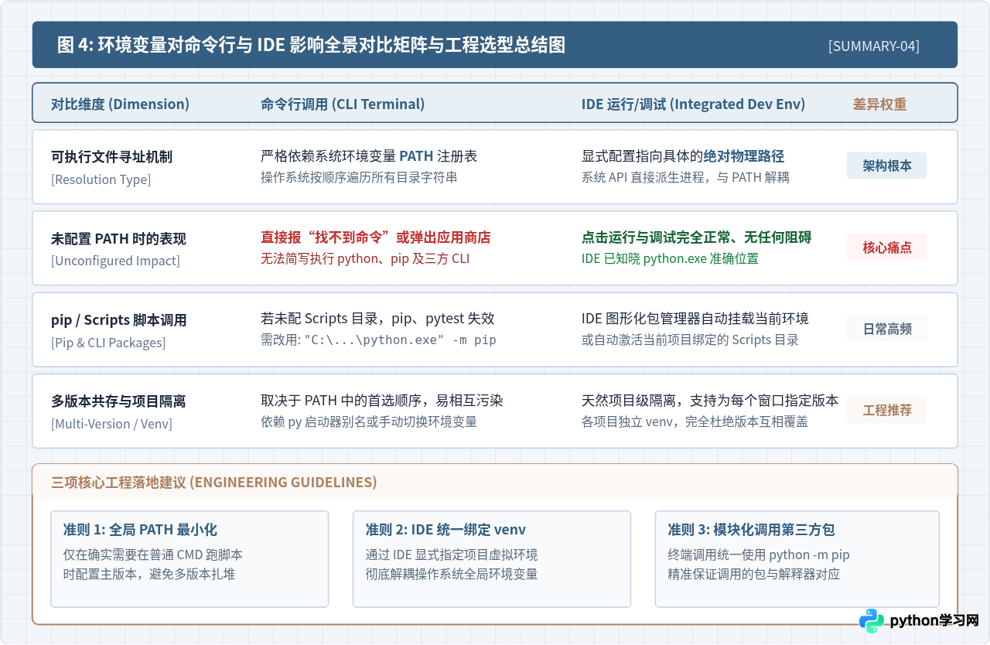The width and height of the screenshot is (990, 645).
Task: Click the python学习网 site name
Action: click(x=934, y=621)
